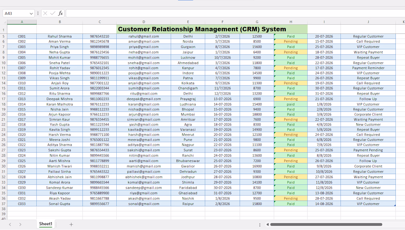Select Corporate Client note for C016

point(368,114)
